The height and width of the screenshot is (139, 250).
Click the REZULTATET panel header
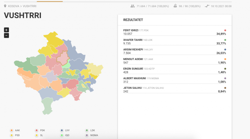coord(133,20)
